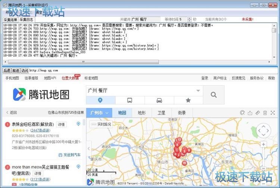
Task: Select the 地图 map view tab
Action: coord(122,113)
